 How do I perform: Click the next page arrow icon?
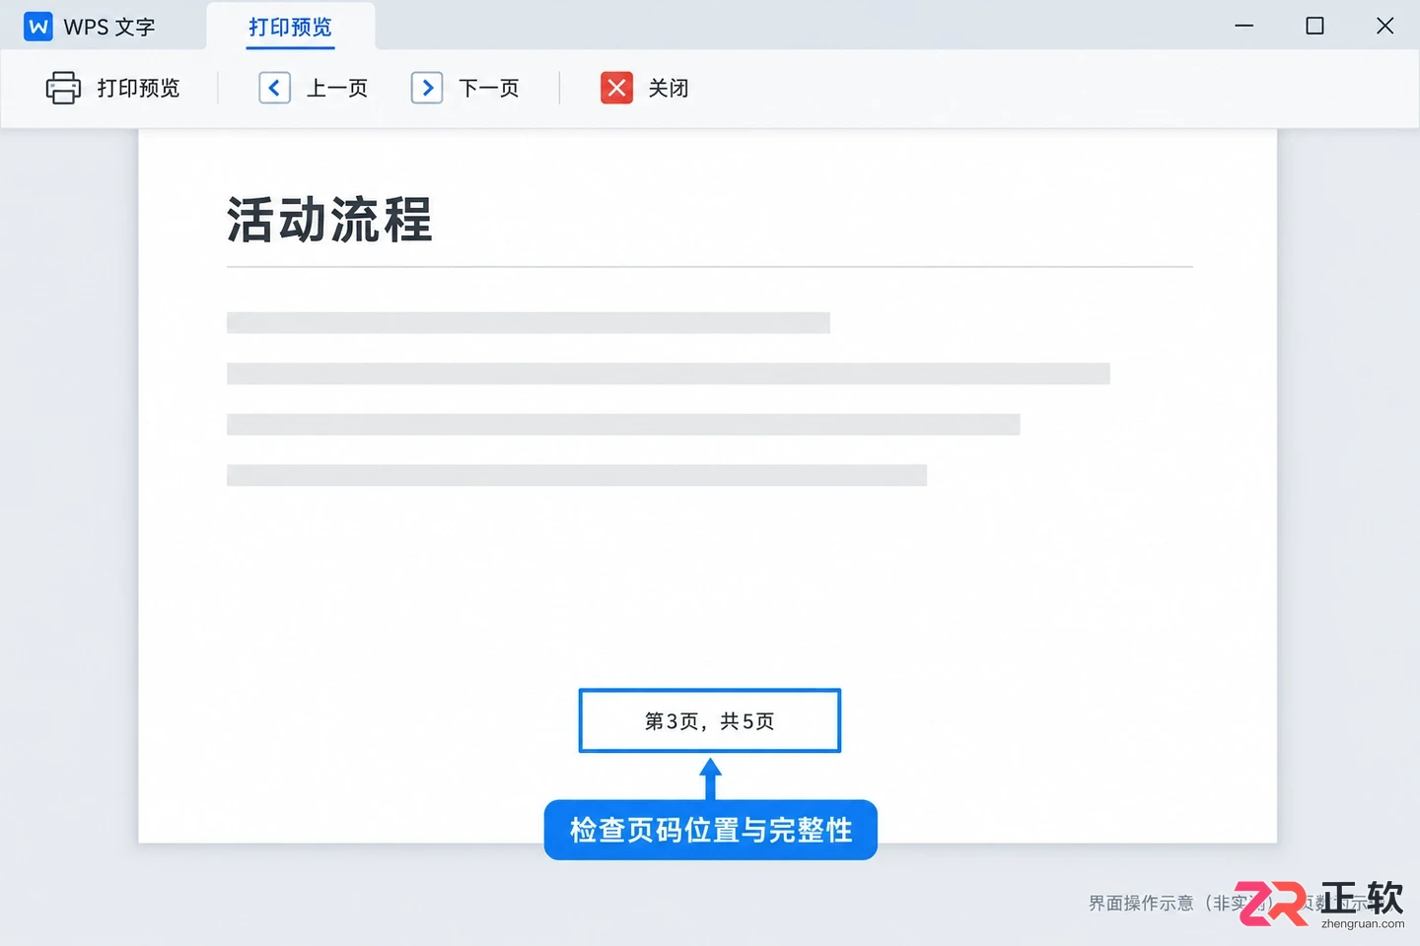click(x=427, y=88)
